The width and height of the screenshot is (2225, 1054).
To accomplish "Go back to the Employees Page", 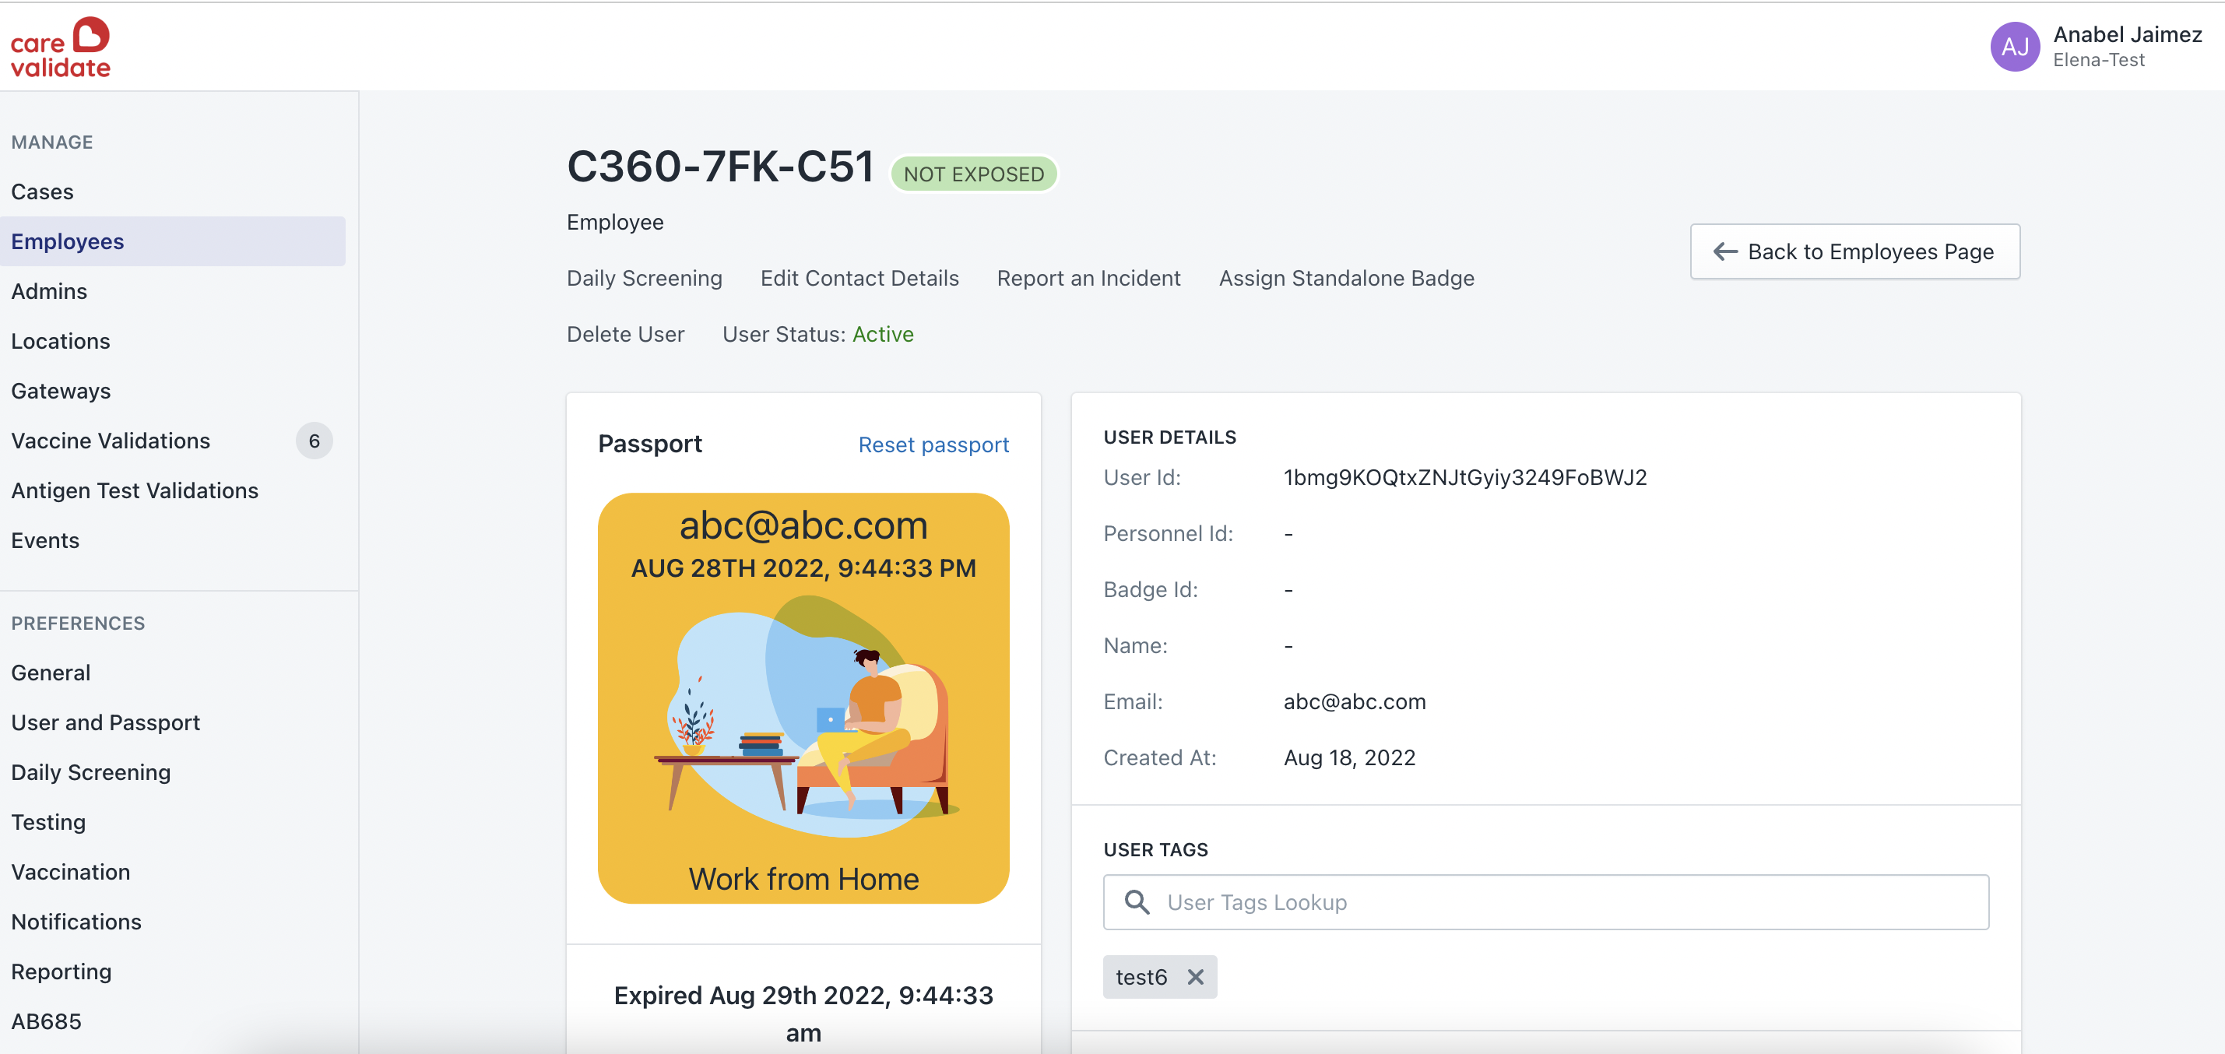I will tap(1854, 251).
